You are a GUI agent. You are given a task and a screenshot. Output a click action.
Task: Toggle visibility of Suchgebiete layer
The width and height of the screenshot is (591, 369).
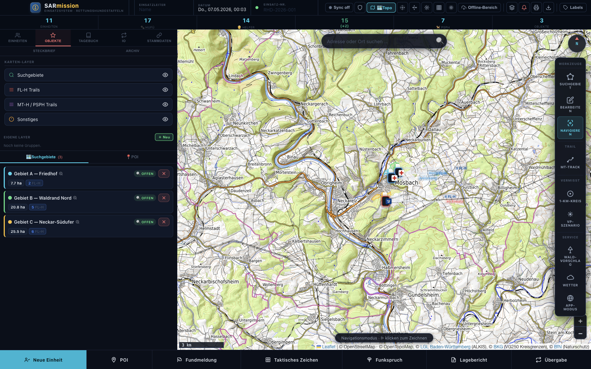[x=165, y=75]
